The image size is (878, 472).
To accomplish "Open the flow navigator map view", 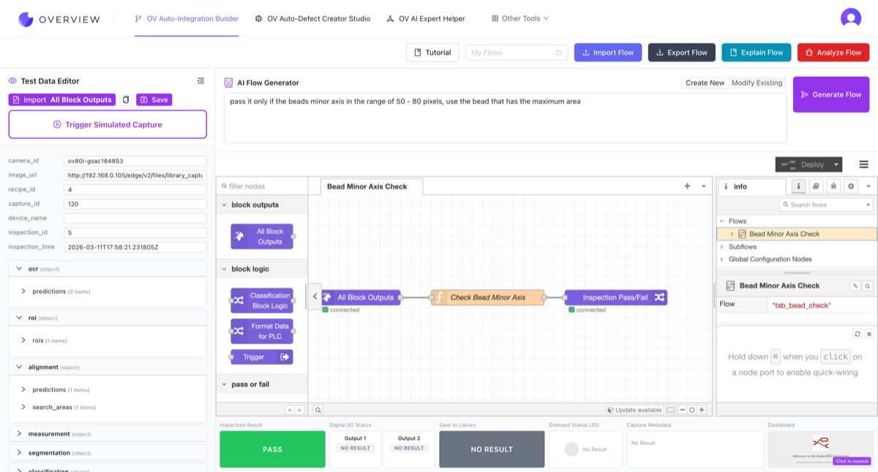I will [x=670, y=410].
